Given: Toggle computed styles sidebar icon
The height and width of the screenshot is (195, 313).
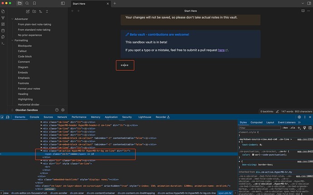Looking at the screenshot, I should tap(310, 128).
